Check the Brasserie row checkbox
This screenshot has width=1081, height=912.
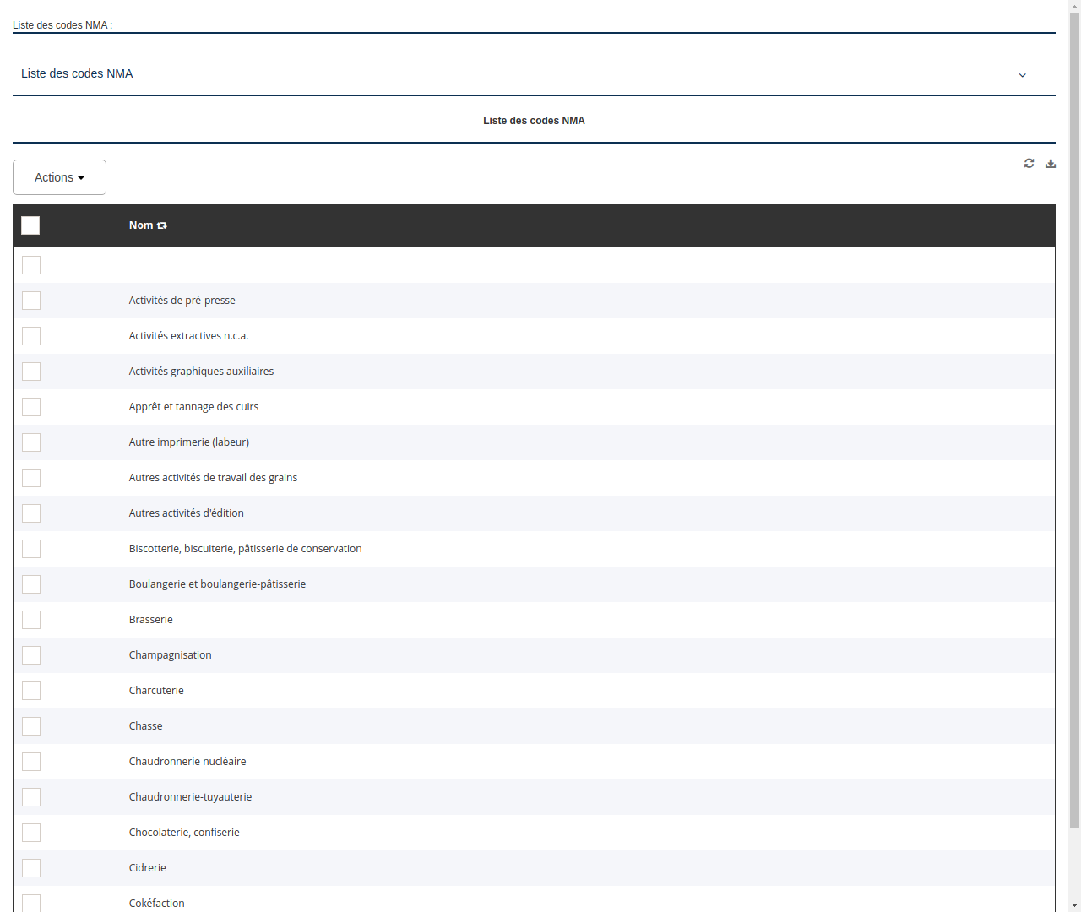(x=31, y=619)
